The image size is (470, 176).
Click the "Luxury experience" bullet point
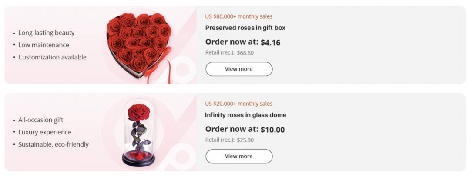click(45, 132)
